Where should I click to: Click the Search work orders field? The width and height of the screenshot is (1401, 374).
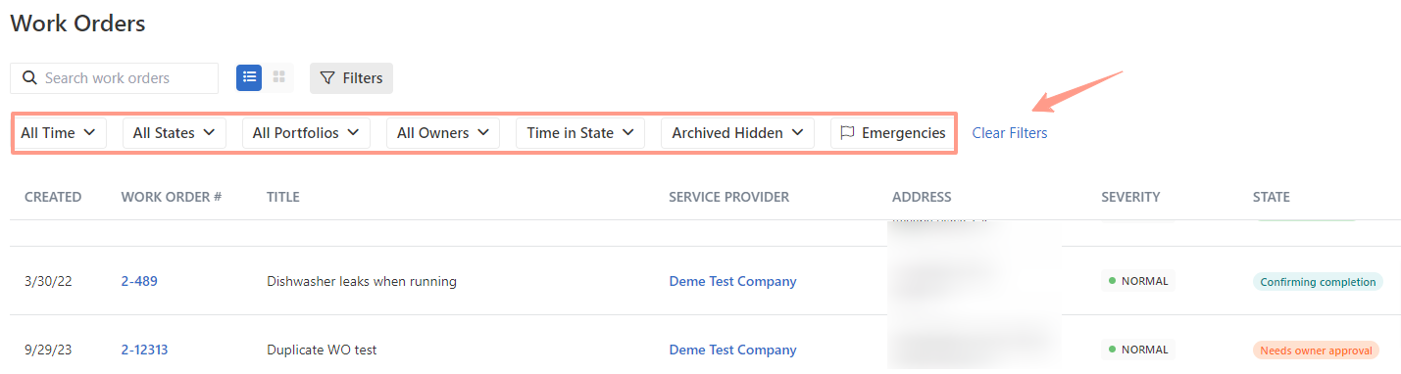114,78
